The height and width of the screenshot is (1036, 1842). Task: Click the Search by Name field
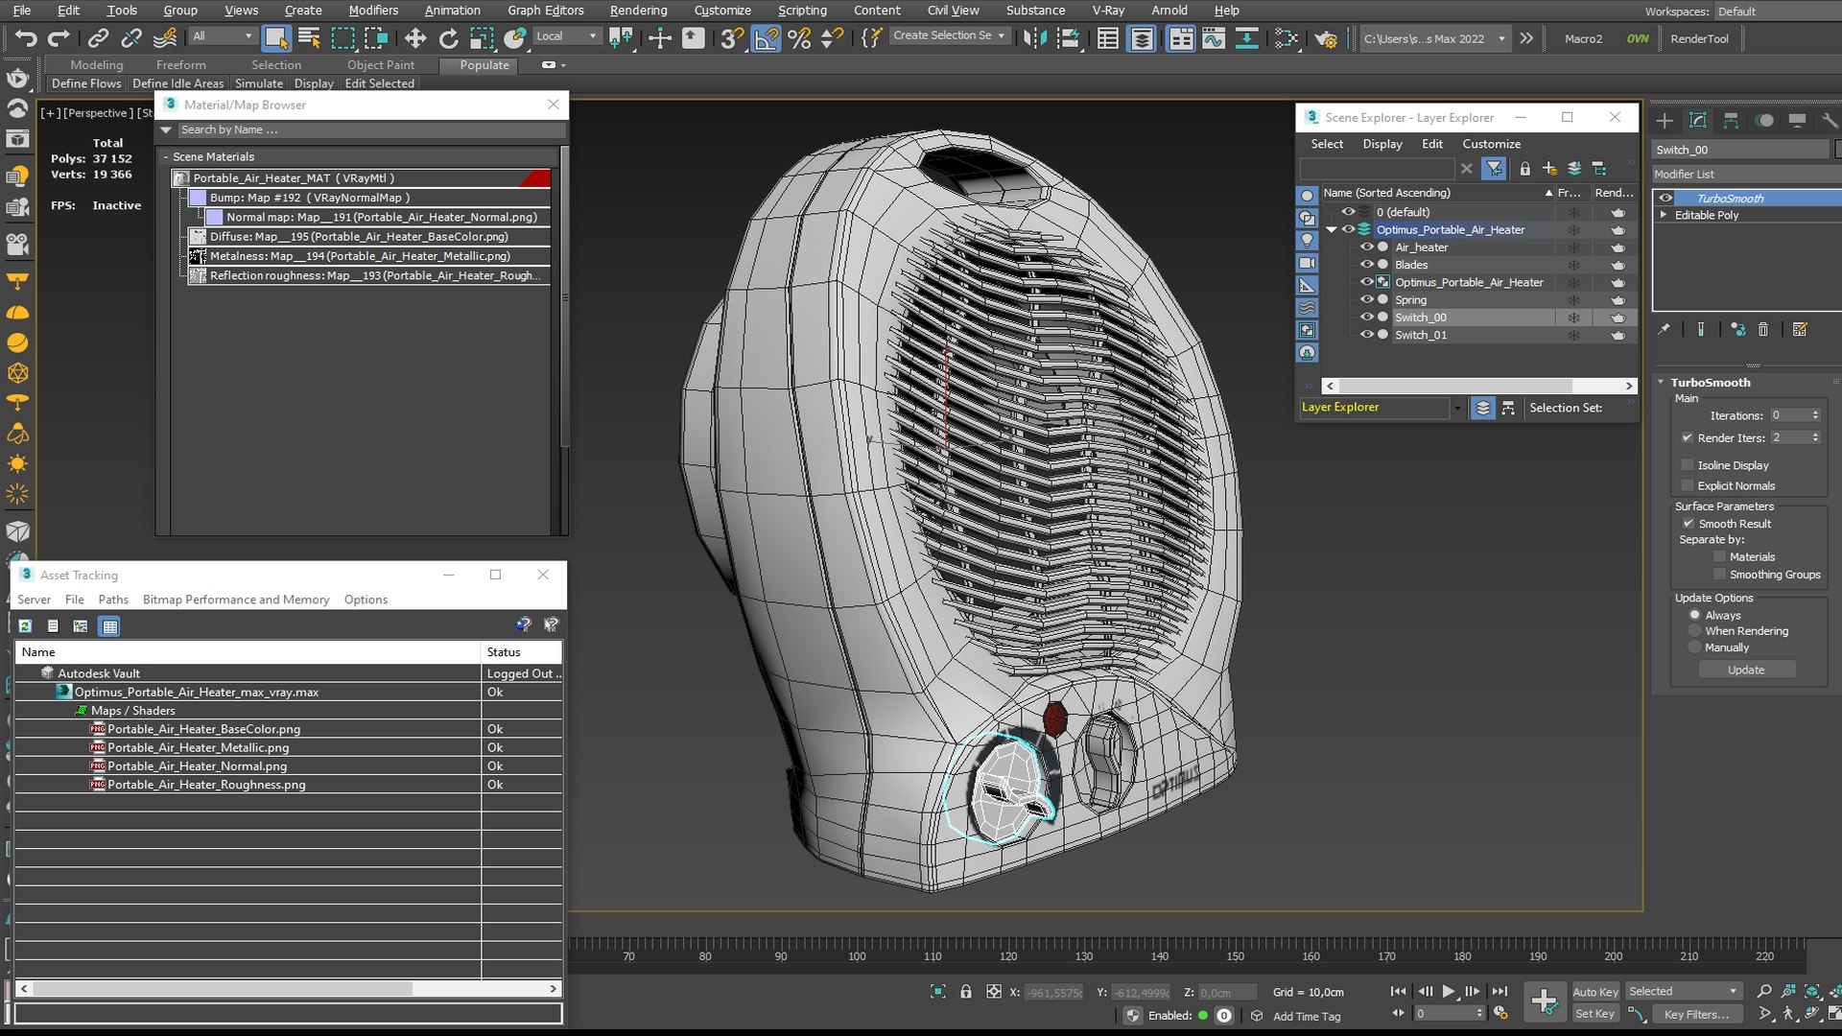coord(372,129)
